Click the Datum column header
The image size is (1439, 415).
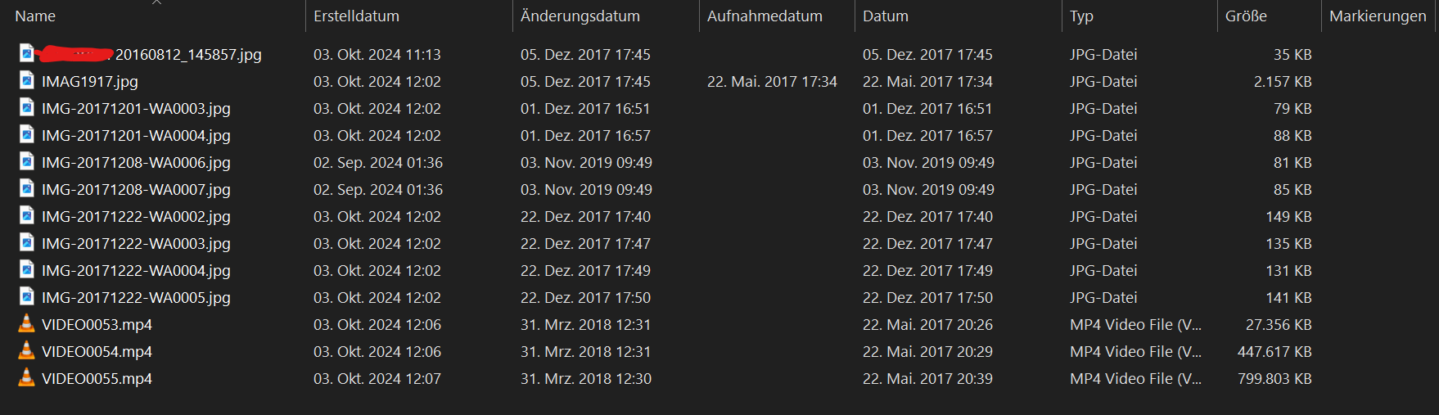click(x=886, y=16)
